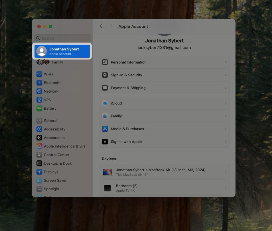
Task: Select Desktop & Dock in sidebar
Action: 58,163
